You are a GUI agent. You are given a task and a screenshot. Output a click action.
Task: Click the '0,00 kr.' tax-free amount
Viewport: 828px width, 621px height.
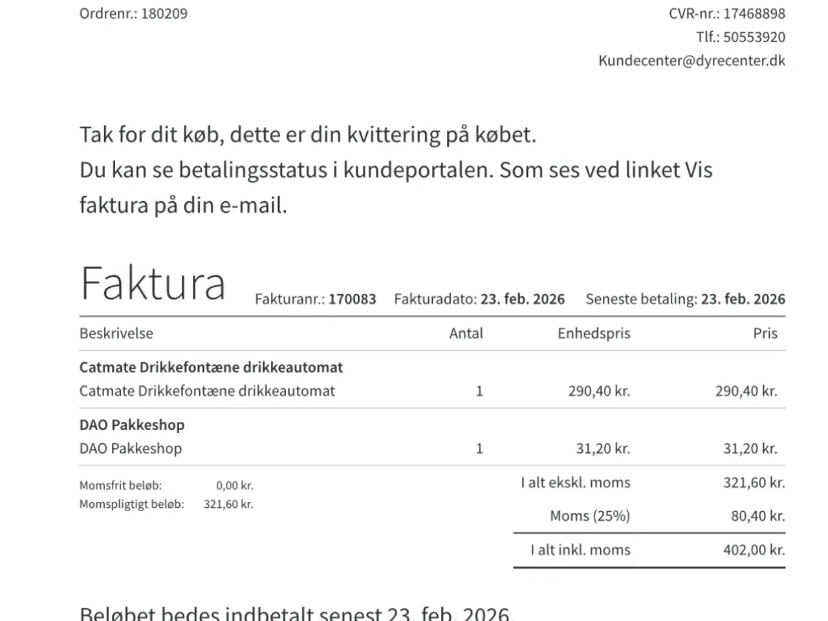click(234, 485)
